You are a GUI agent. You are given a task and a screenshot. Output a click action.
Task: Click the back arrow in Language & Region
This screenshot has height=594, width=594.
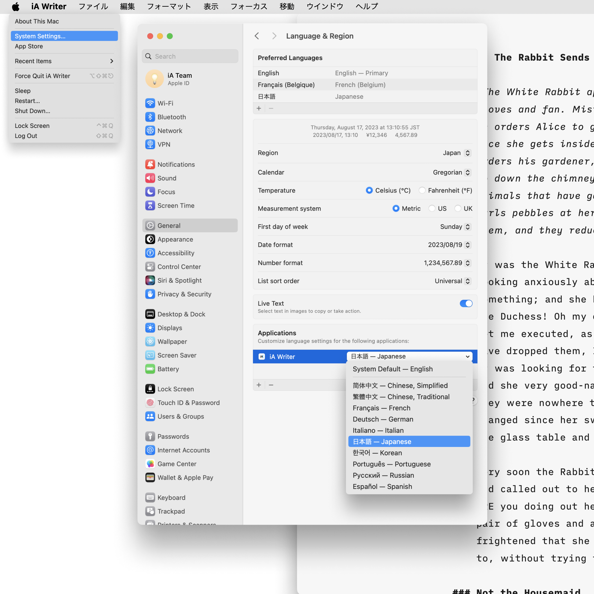coord(257,36)
